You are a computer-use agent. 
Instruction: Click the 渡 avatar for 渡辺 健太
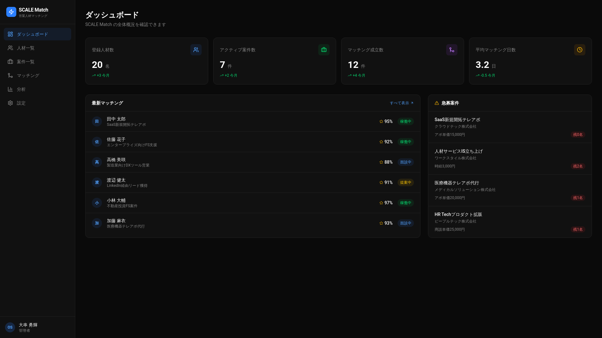click(x=97, y=182)
